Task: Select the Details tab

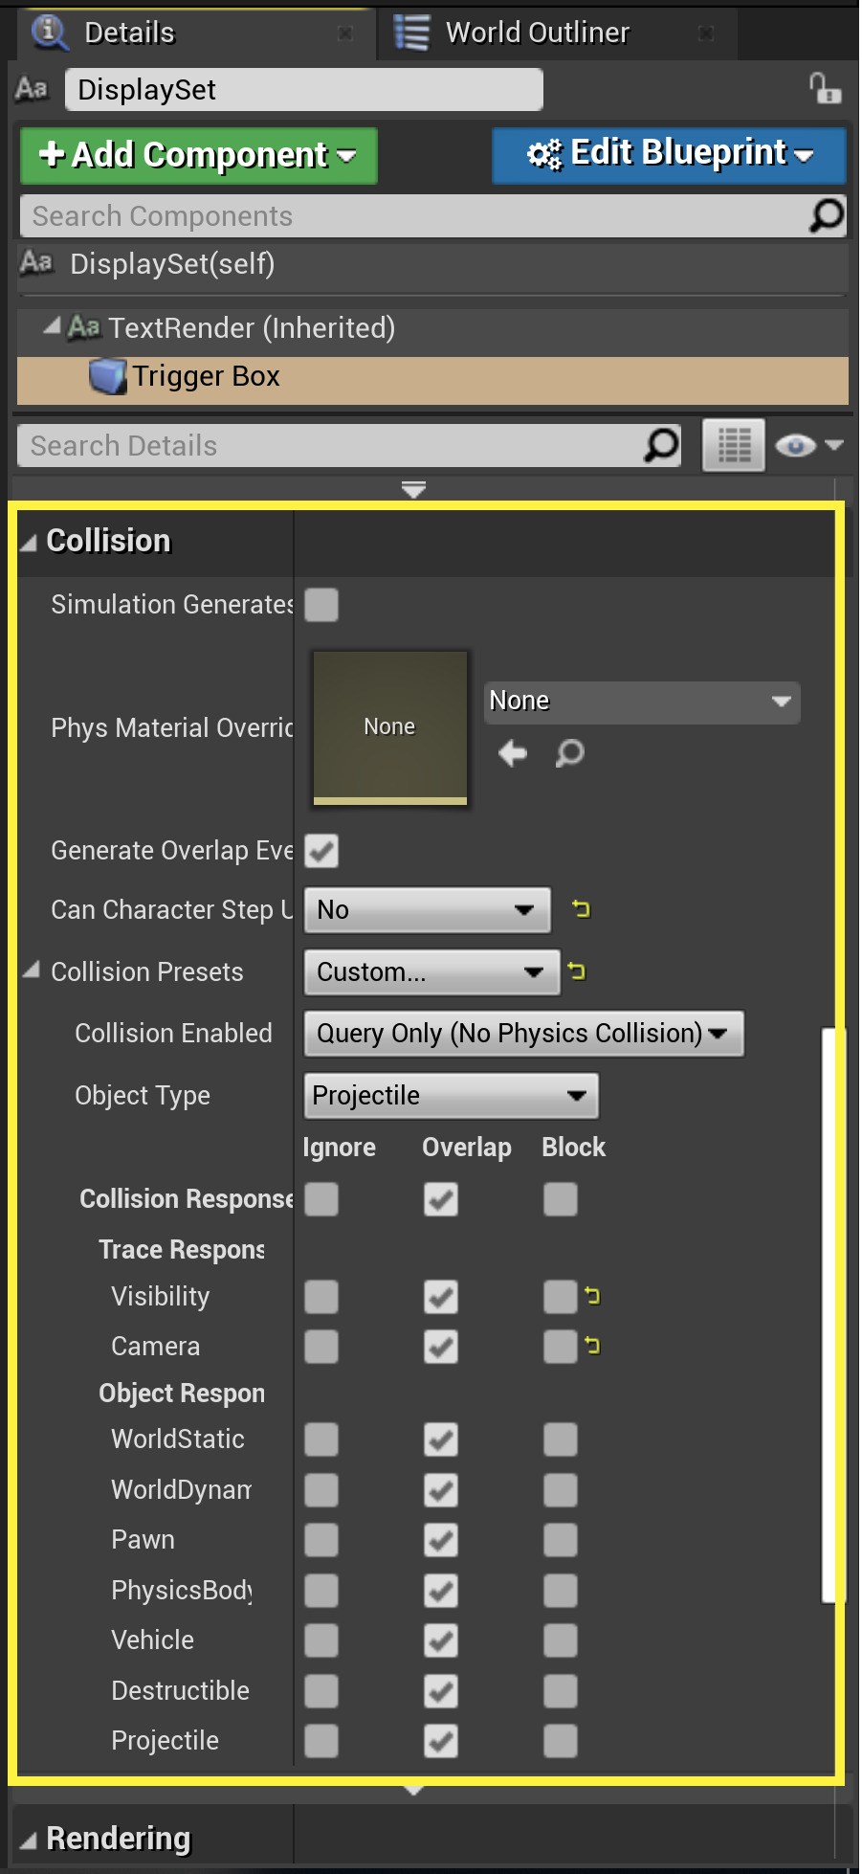Action: (129, 33)
